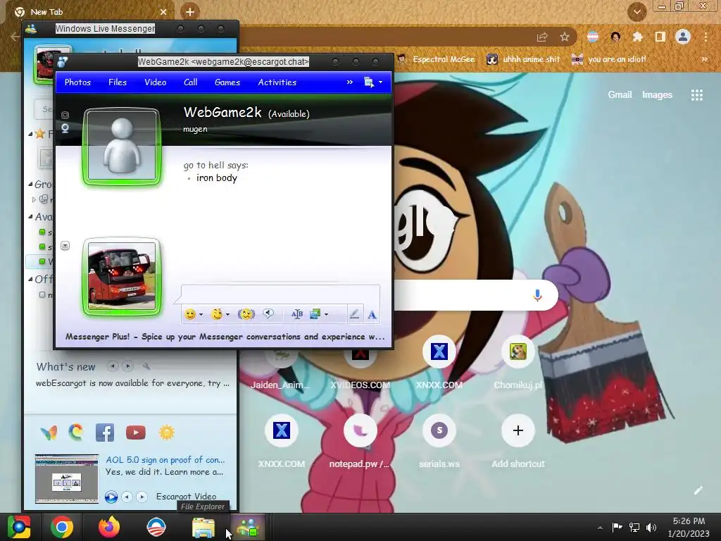This screenshot has width=721, height=541.
Task: Open What's new settings wrench
Action: pos(146,366)
